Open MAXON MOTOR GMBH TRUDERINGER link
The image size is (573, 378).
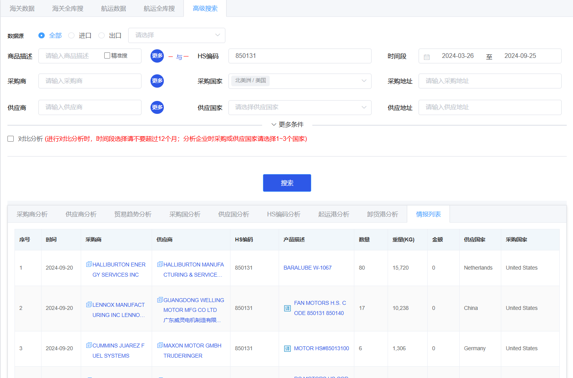coord(192,351)
